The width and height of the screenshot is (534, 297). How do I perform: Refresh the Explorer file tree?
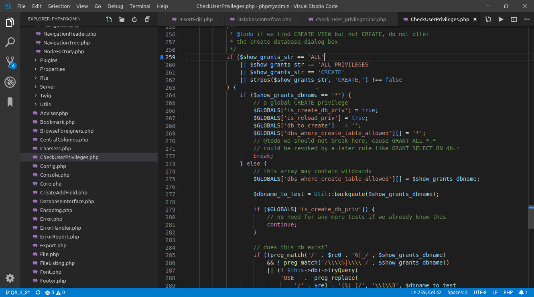pos(134,19)
